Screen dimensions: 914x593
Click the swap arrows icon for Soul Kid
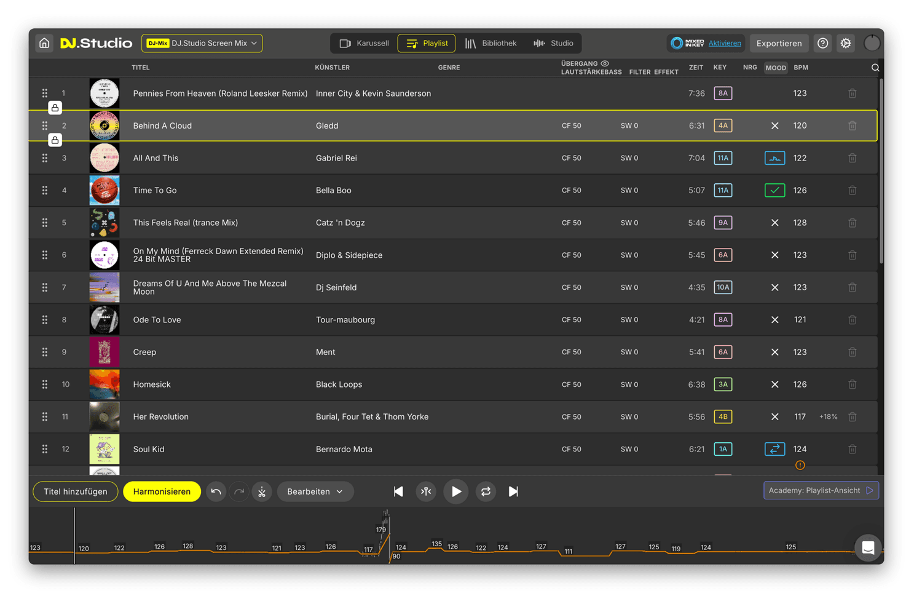(x=774, y=449)
